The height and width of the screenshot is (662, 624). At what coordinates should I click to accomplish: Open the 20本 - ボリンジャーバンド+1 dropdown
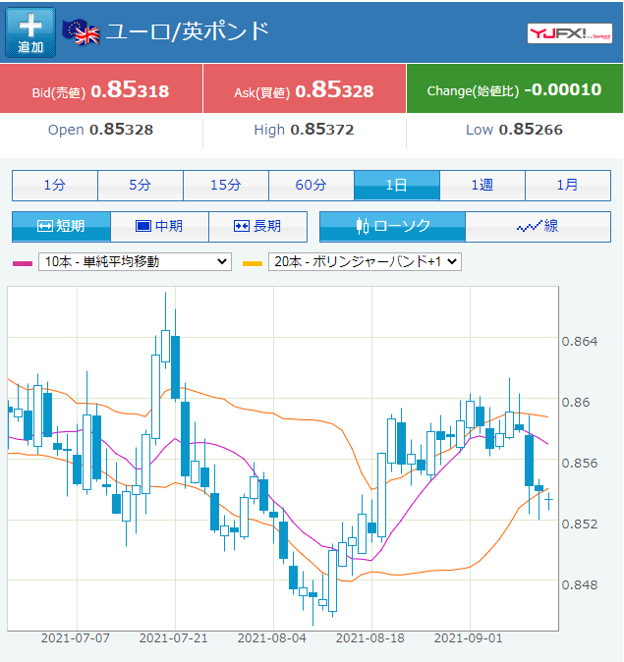click(365, 262)
